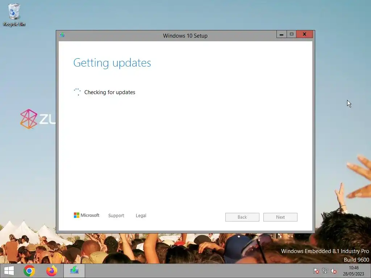This screenshot has width=371, height=278.
Task: Minimize the Windows 10 Setup window
Action: (282, 34)
